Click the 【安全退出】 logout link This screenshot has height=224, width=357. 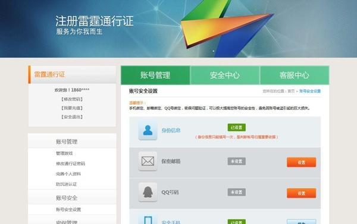point(72,117)
